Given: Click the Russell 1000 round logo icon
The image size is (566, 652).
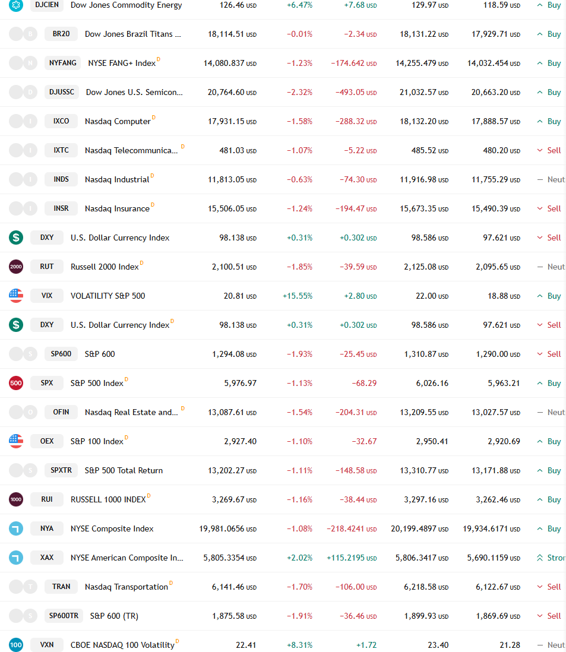Looking at the screenshot, I should [16, 499].
